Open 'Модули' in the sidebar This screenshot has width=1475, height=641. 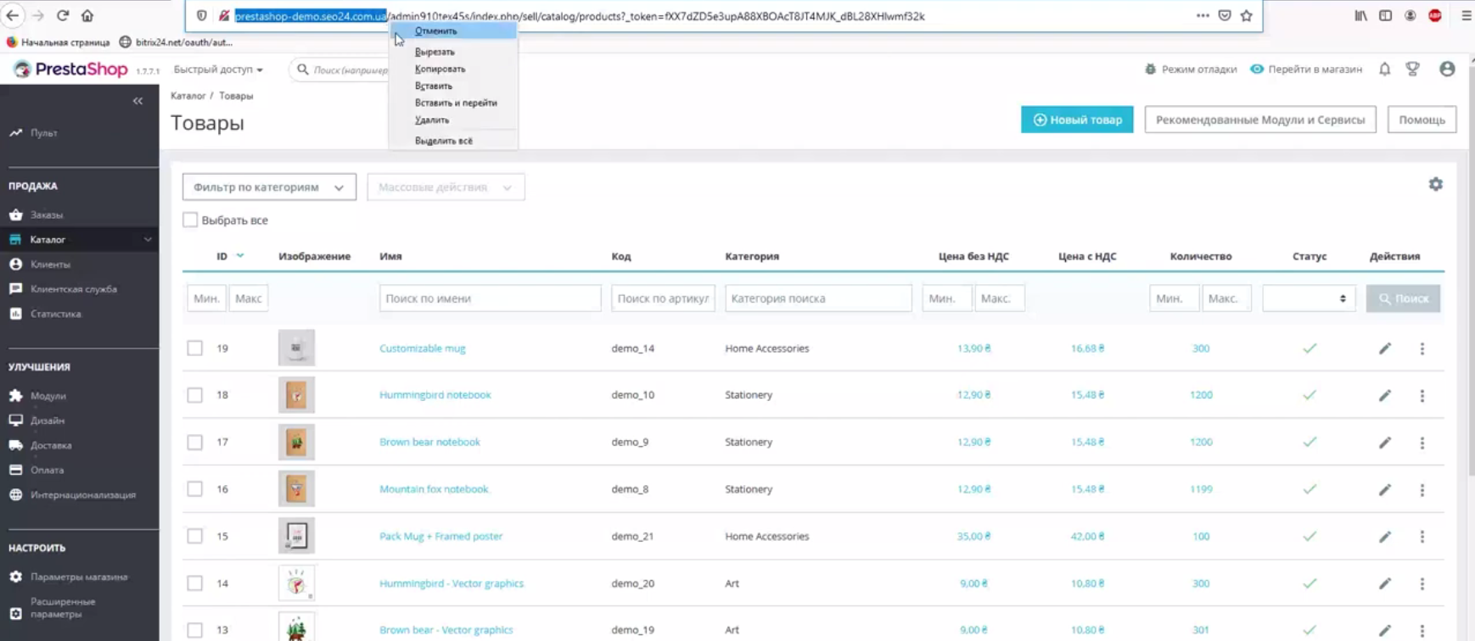click(x=48, y=396)
